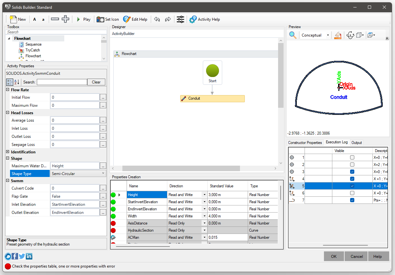Click the designer horizontal scrollbar thumb
The image size is (395, 275).
pos(181,168)
